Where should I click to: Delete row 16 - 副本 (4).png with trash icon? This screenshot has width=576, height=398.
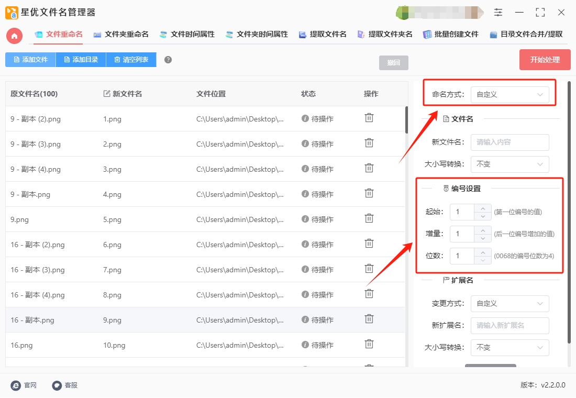point(369,294)
